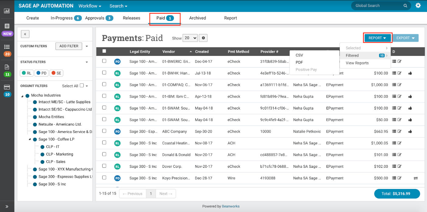Click PD status badge on 01-BWERIC row

(117, 62)
